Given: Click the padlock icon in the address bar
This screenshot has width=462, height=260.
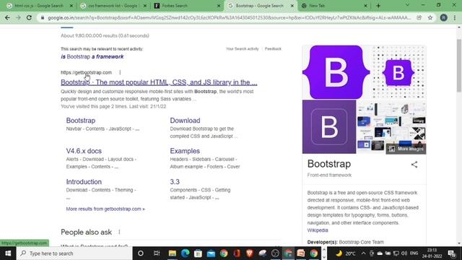Looking at the screenshot, I should click(43, 17).
